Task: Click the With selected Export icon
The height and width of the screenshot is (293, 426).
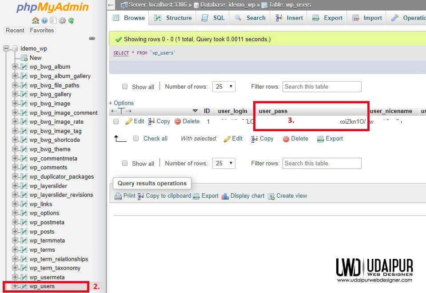Action: [x=321, y=139]
